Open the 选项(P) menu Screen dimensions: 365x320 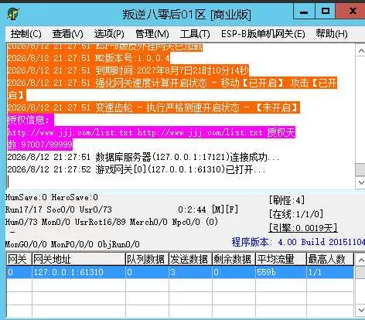pos(109,34)
